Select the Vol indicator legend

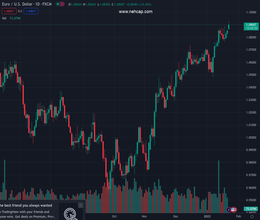coord(4,18)
